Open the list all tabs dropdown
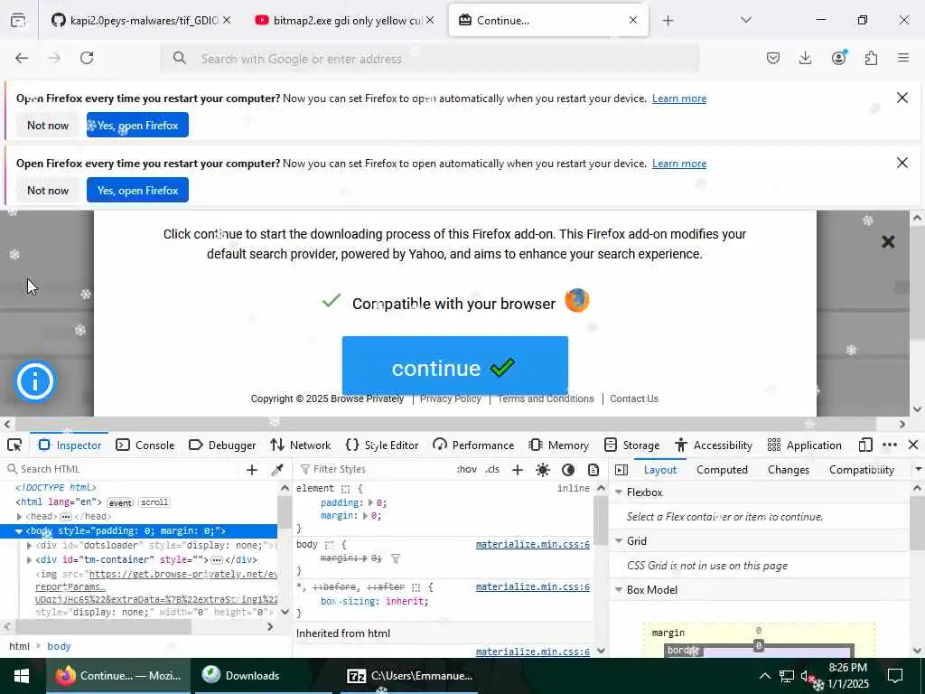The image size is (925, 694). point(745,21)
